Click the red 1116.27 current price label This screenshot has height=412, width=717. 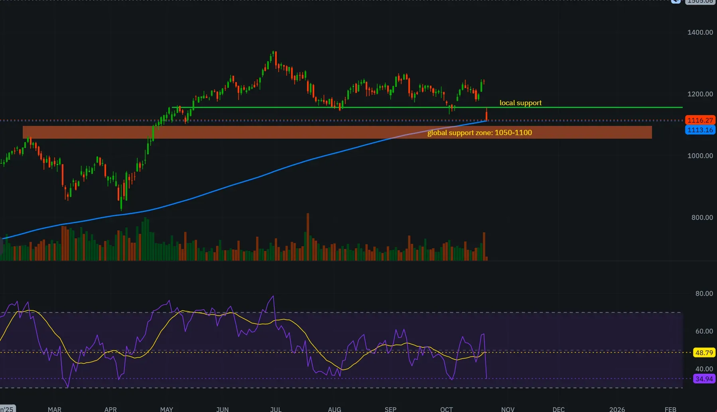click(700, 120)
